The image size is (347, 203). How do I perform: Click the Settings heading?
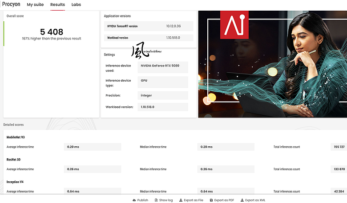pos(109,55)
